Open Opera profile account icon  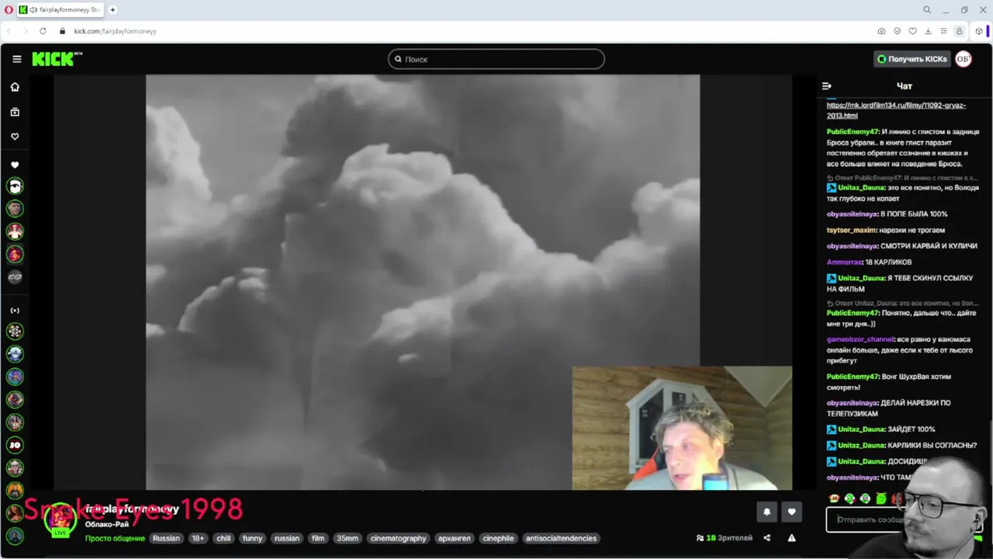[959, 31]
